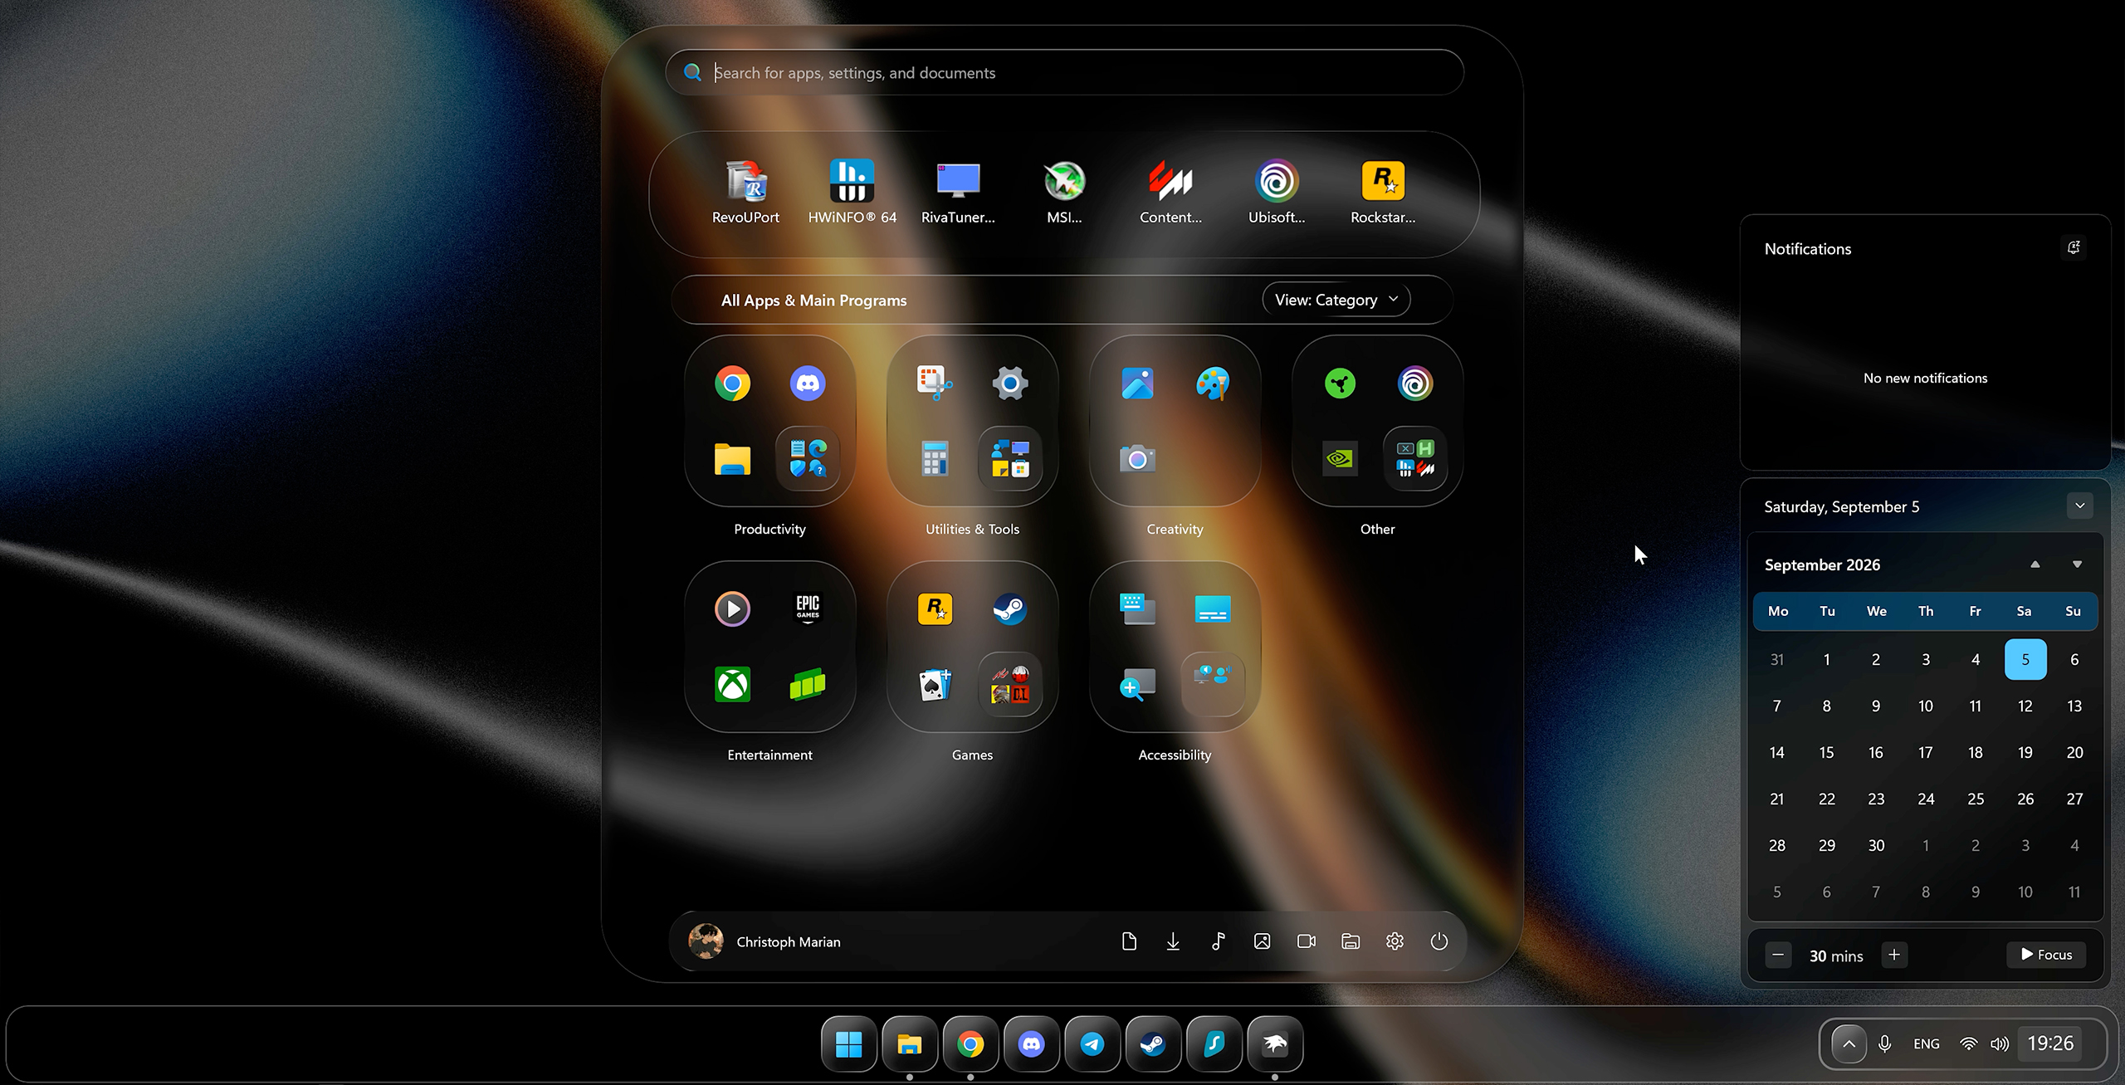Toggle microphone icon in system tray
Image resolution: width=2125 pixels, height=1085 pixels.
click(1885, 1044)
